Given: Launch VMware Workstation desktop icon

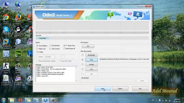Looking at the screenshot, I should coord(6,44).
